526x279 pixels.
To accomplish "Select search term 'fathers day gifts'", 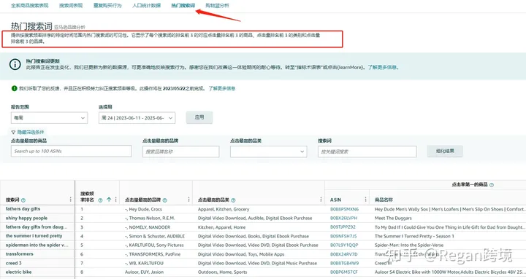I will tap(23, 209).
